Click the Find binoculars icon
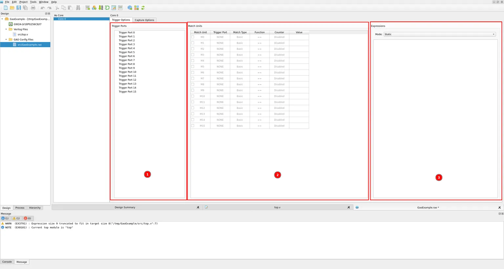Viewport: 504px width, 269px height. pyautogui.click(x=78, y=8)
